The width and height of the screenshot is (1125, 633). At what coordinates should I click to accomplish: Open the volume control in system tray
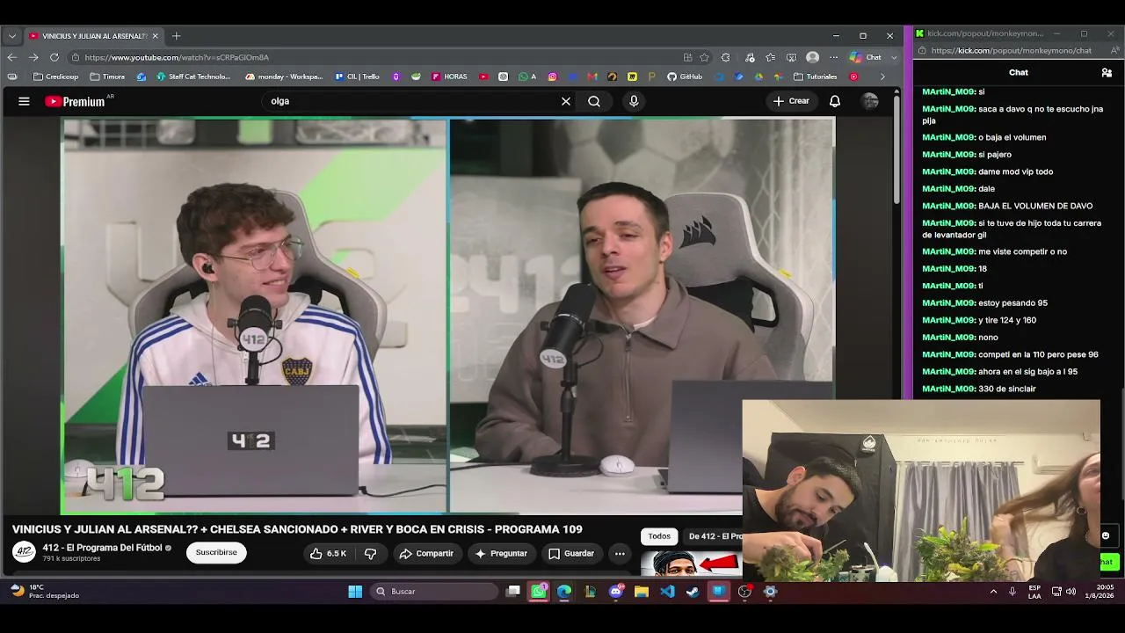[x=1071, y=592]
